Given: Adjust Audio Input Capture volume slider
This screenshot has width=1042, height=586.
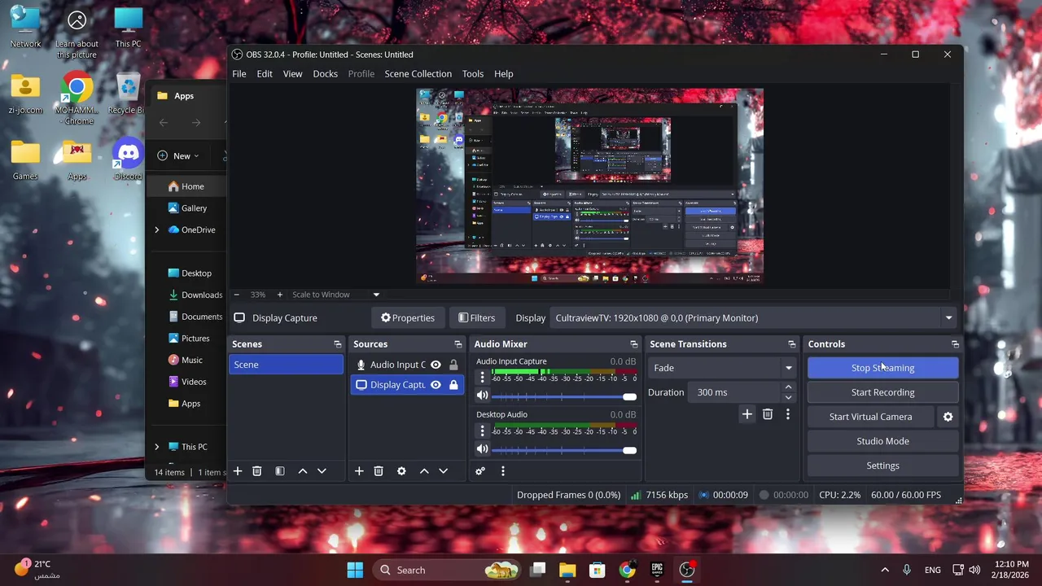Looking at the screenshot, I should point(563,396).
